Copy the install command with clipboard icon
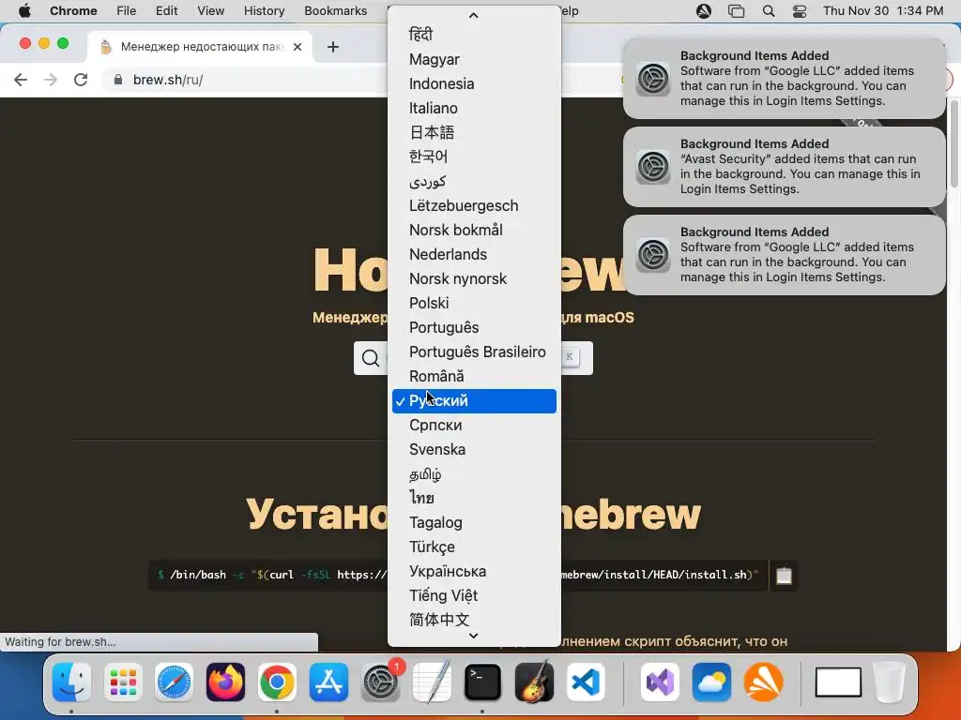This screenshot has width=961, height=720. tap(784, 576)
